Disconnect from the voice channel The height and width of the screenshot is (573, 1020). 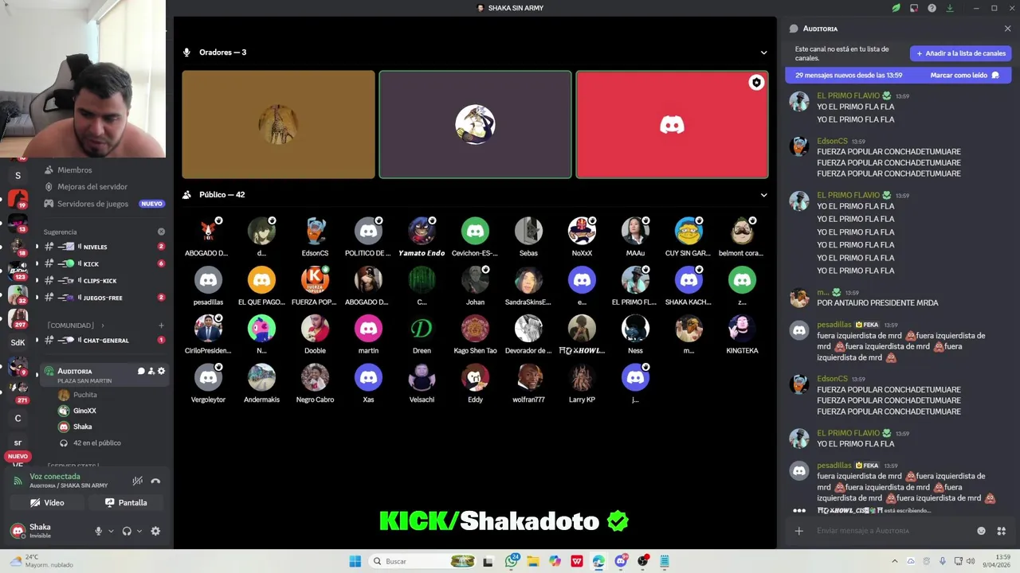pyautogui.click(x=155, y=481)
